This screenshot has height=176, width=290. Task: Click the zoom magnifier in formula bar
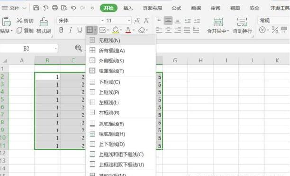click(78, 48)
